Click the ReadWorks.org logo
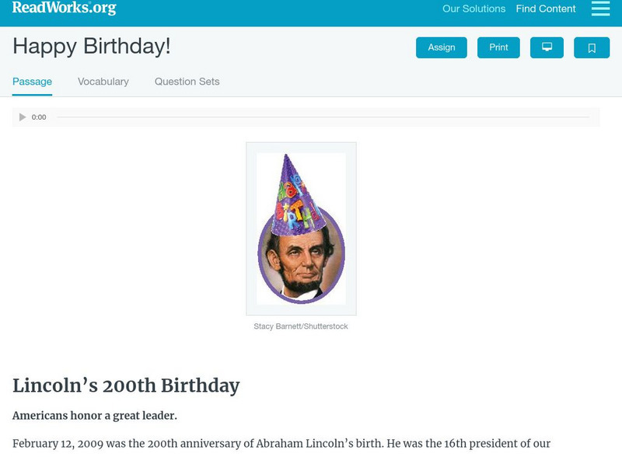Viewport: 622px width, 457px height. tap(64, 9)
